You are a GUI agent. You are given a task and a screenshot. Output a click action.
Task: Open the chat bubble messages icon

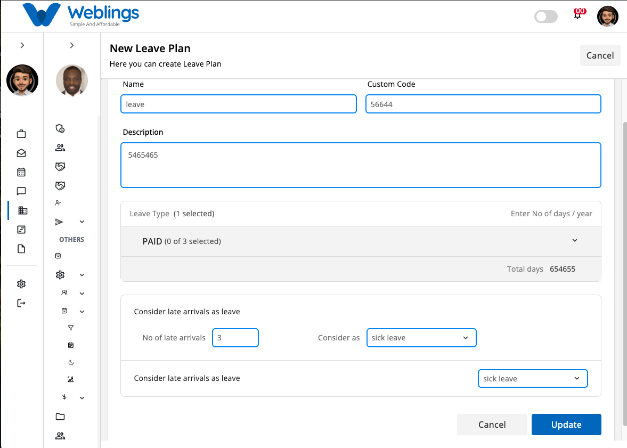pos(21,191)
